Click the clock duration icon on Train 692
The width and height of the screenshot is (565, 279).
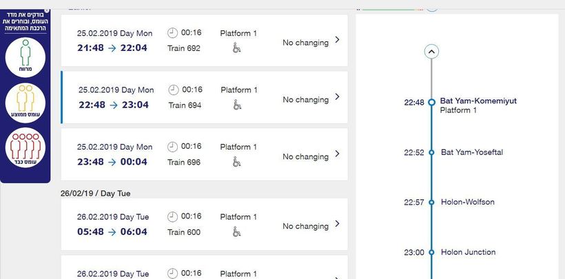tap(172, 32)
